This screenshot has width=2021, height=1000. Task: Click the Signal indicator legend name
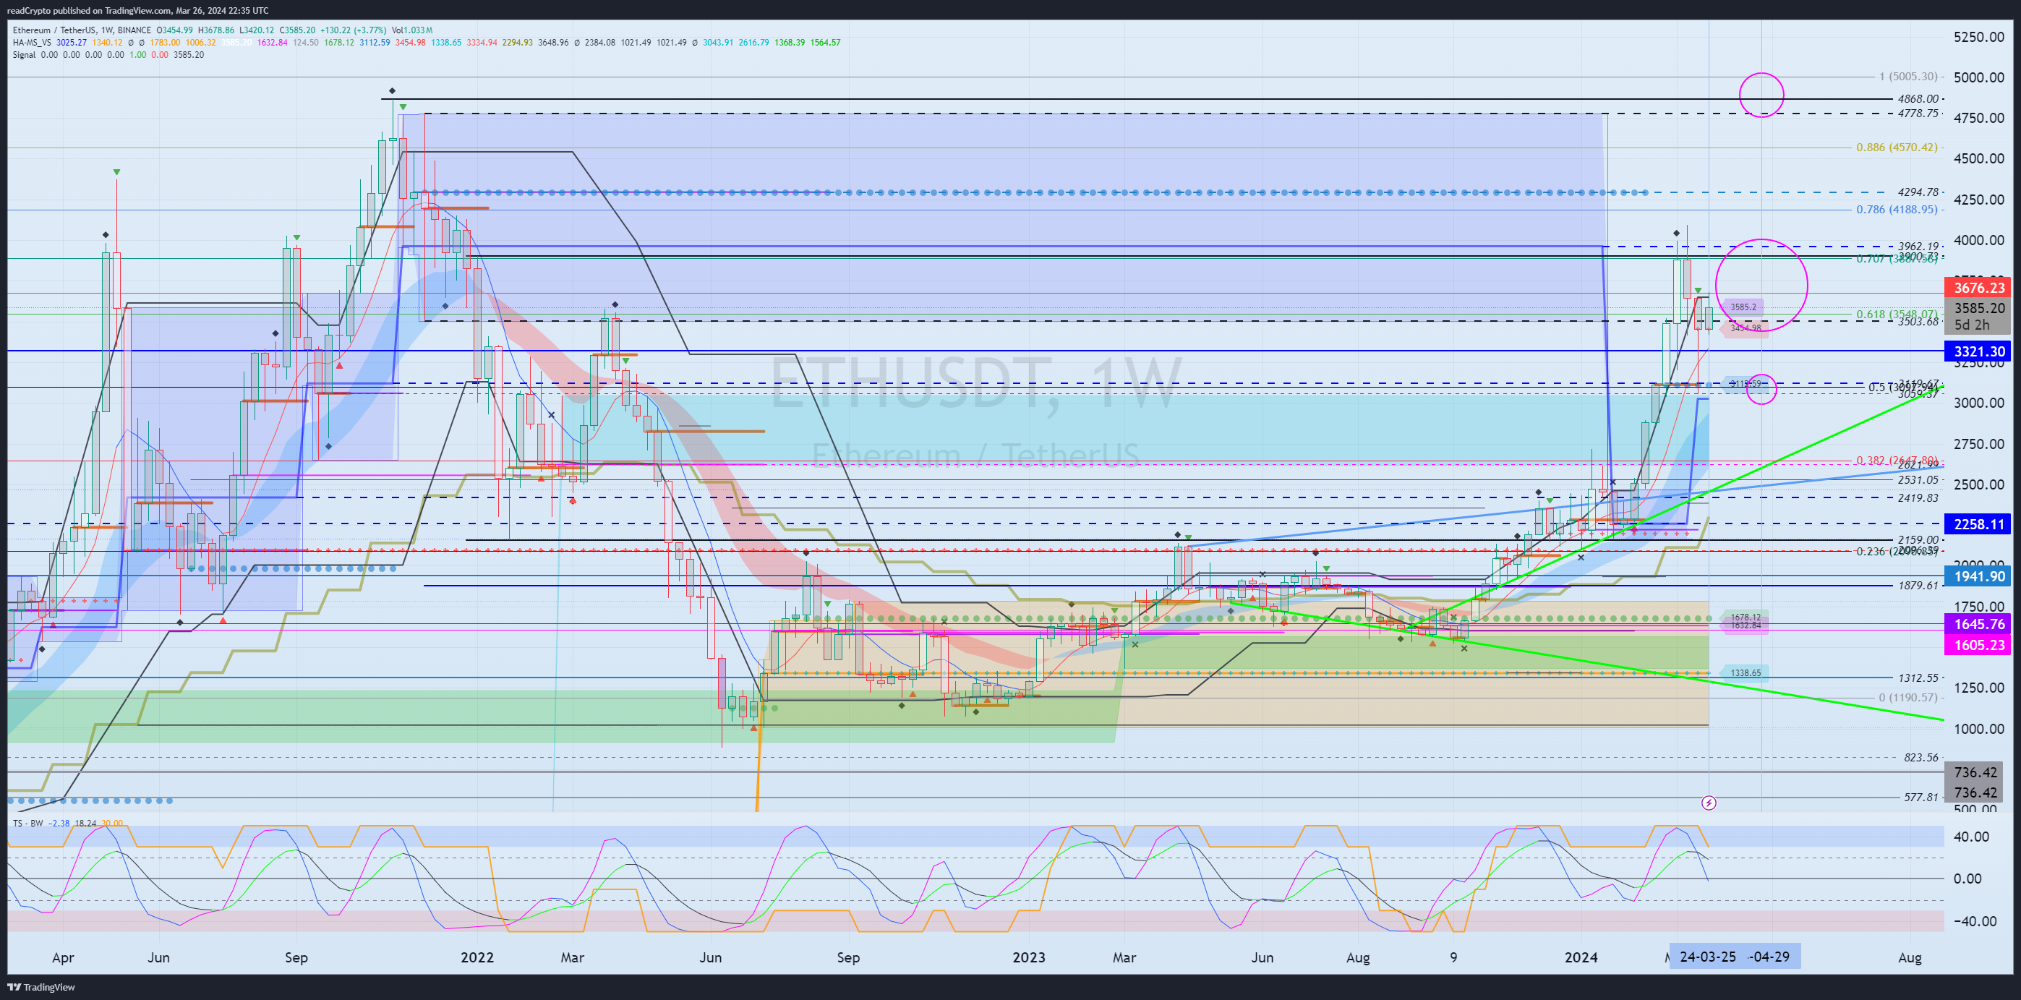pyautogui.click(x=25, y=55)
